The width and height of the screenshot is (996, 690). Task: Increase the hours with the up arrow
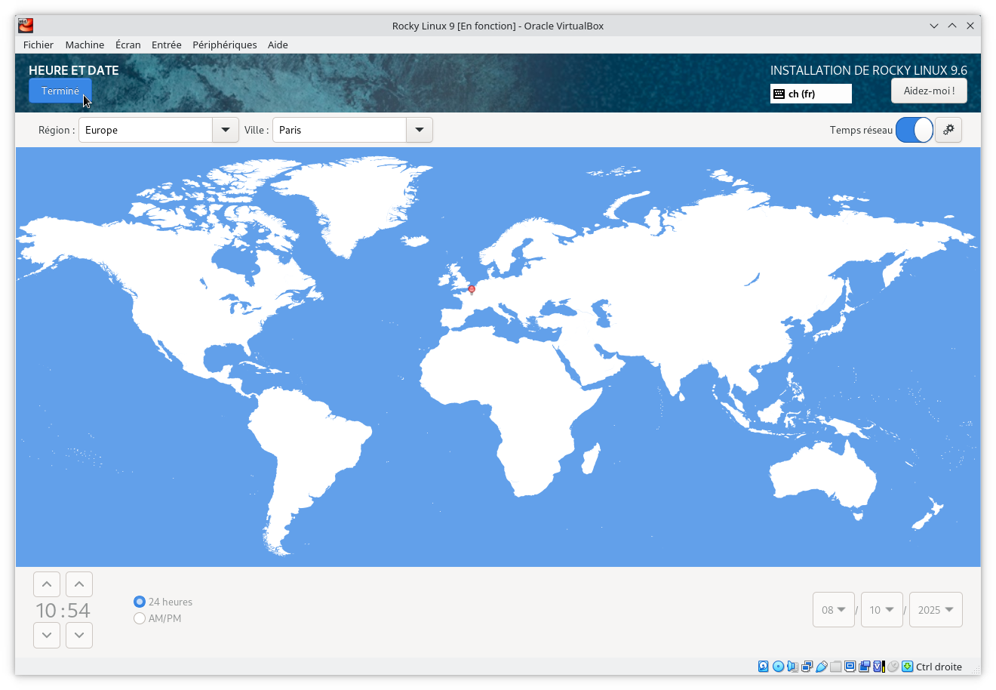47,584
